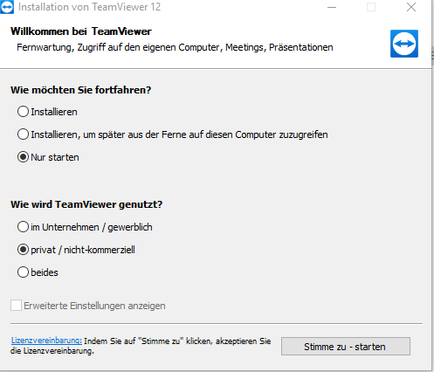Viewport: 434px width, 372px height.
Task: Click the greyed-out maximize window button
Action: point(371,7)
